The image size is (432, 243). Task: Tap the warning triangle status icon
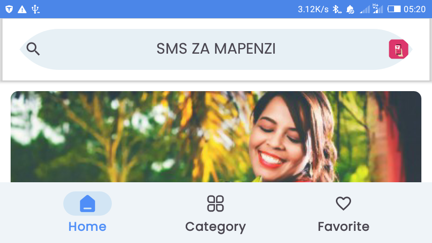[22, 10]
